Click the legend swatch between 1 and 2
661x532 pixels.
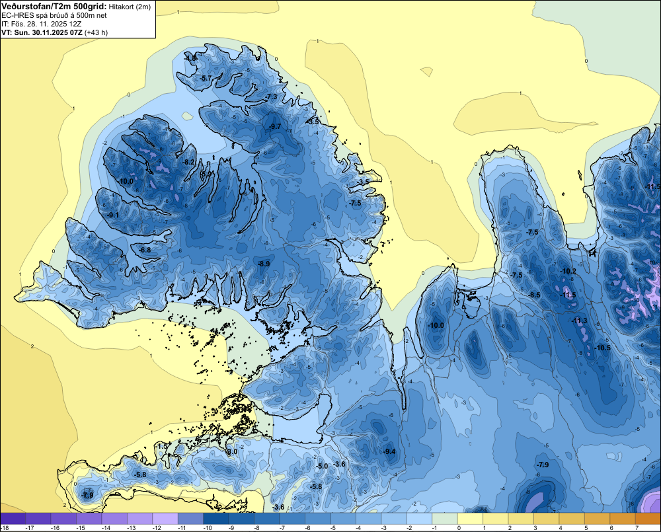coord(495,519)
